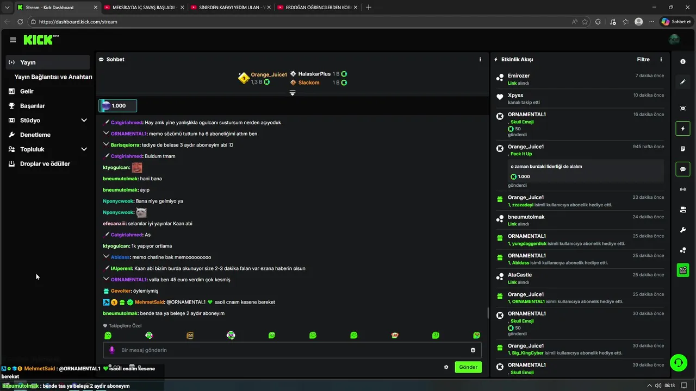Click into the Bir mesaj gönderin field
696x391 pixels.
pyautogui.click(x=292, y=350)
